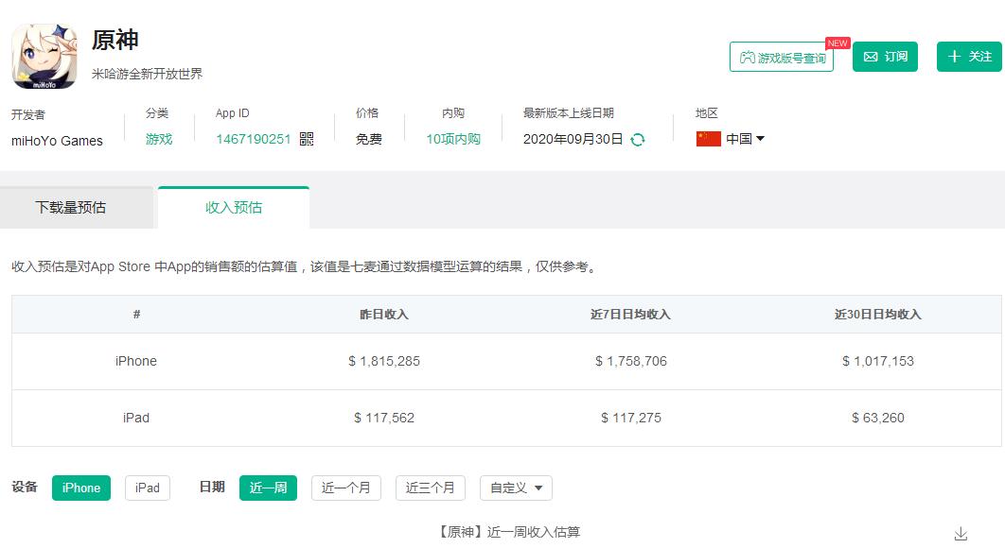Click the envelope icon on 订阅 button
This screenshot has width=1005, height=548.
point(871,57)
